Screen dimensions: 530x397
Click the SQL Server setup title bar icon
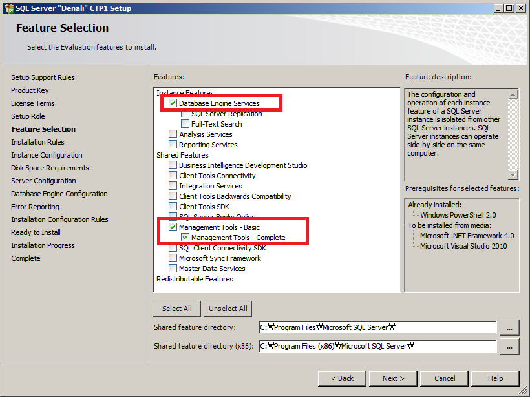(9, 8)
